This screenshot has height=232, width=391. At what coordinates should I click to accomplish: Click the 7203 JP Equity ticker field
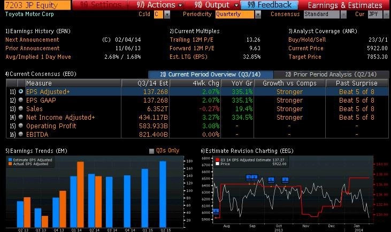(x=37, y=5)
